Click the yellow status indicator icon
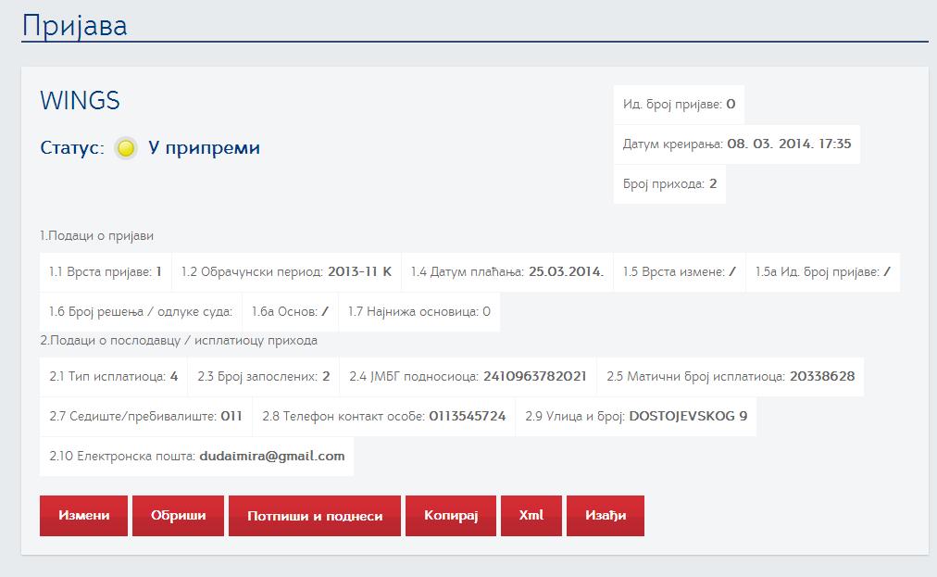937x577 pixels. [127, 148]
